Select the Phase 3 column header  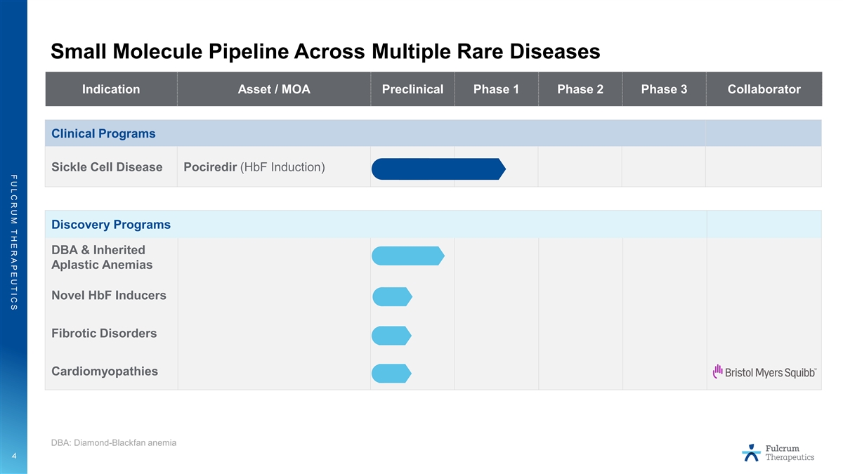(664, 89)
